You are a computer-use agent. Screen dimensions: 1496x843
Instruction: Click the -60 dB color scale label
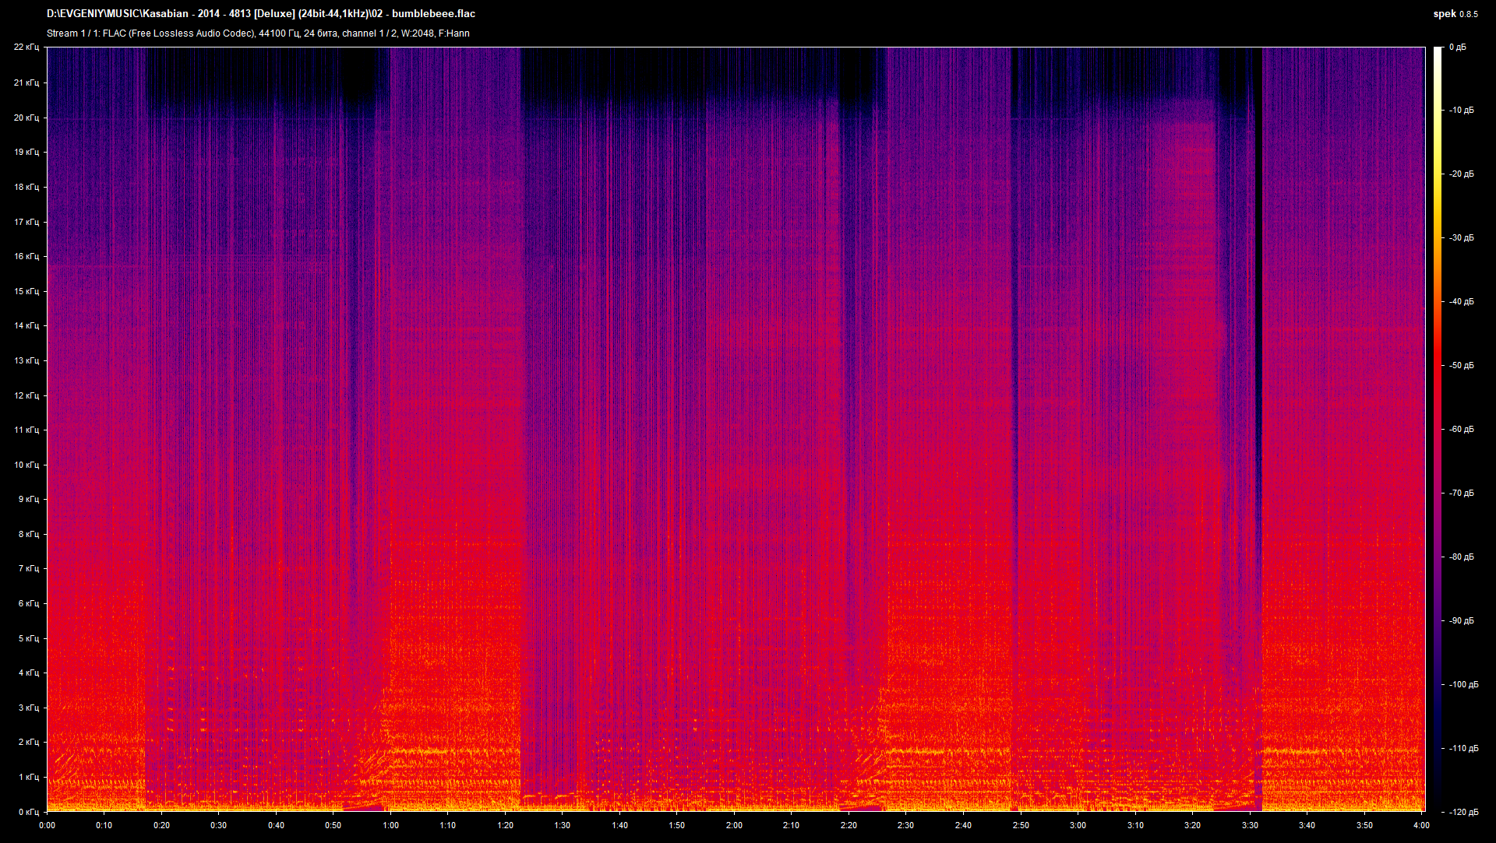(x=1461, y=429)
